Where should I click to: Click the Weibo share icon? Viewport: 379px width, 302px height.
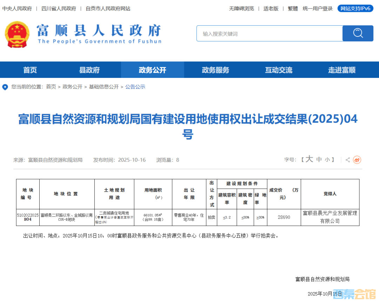(357, 160)
